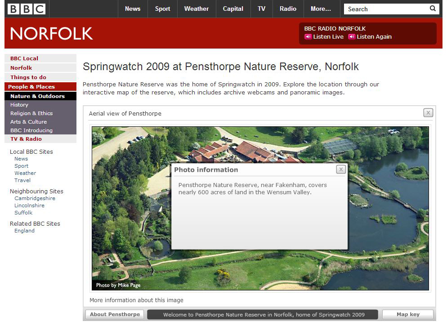Click the Listen Live speaker icon
Screen dimensions: 447x330
coord(308,37)
